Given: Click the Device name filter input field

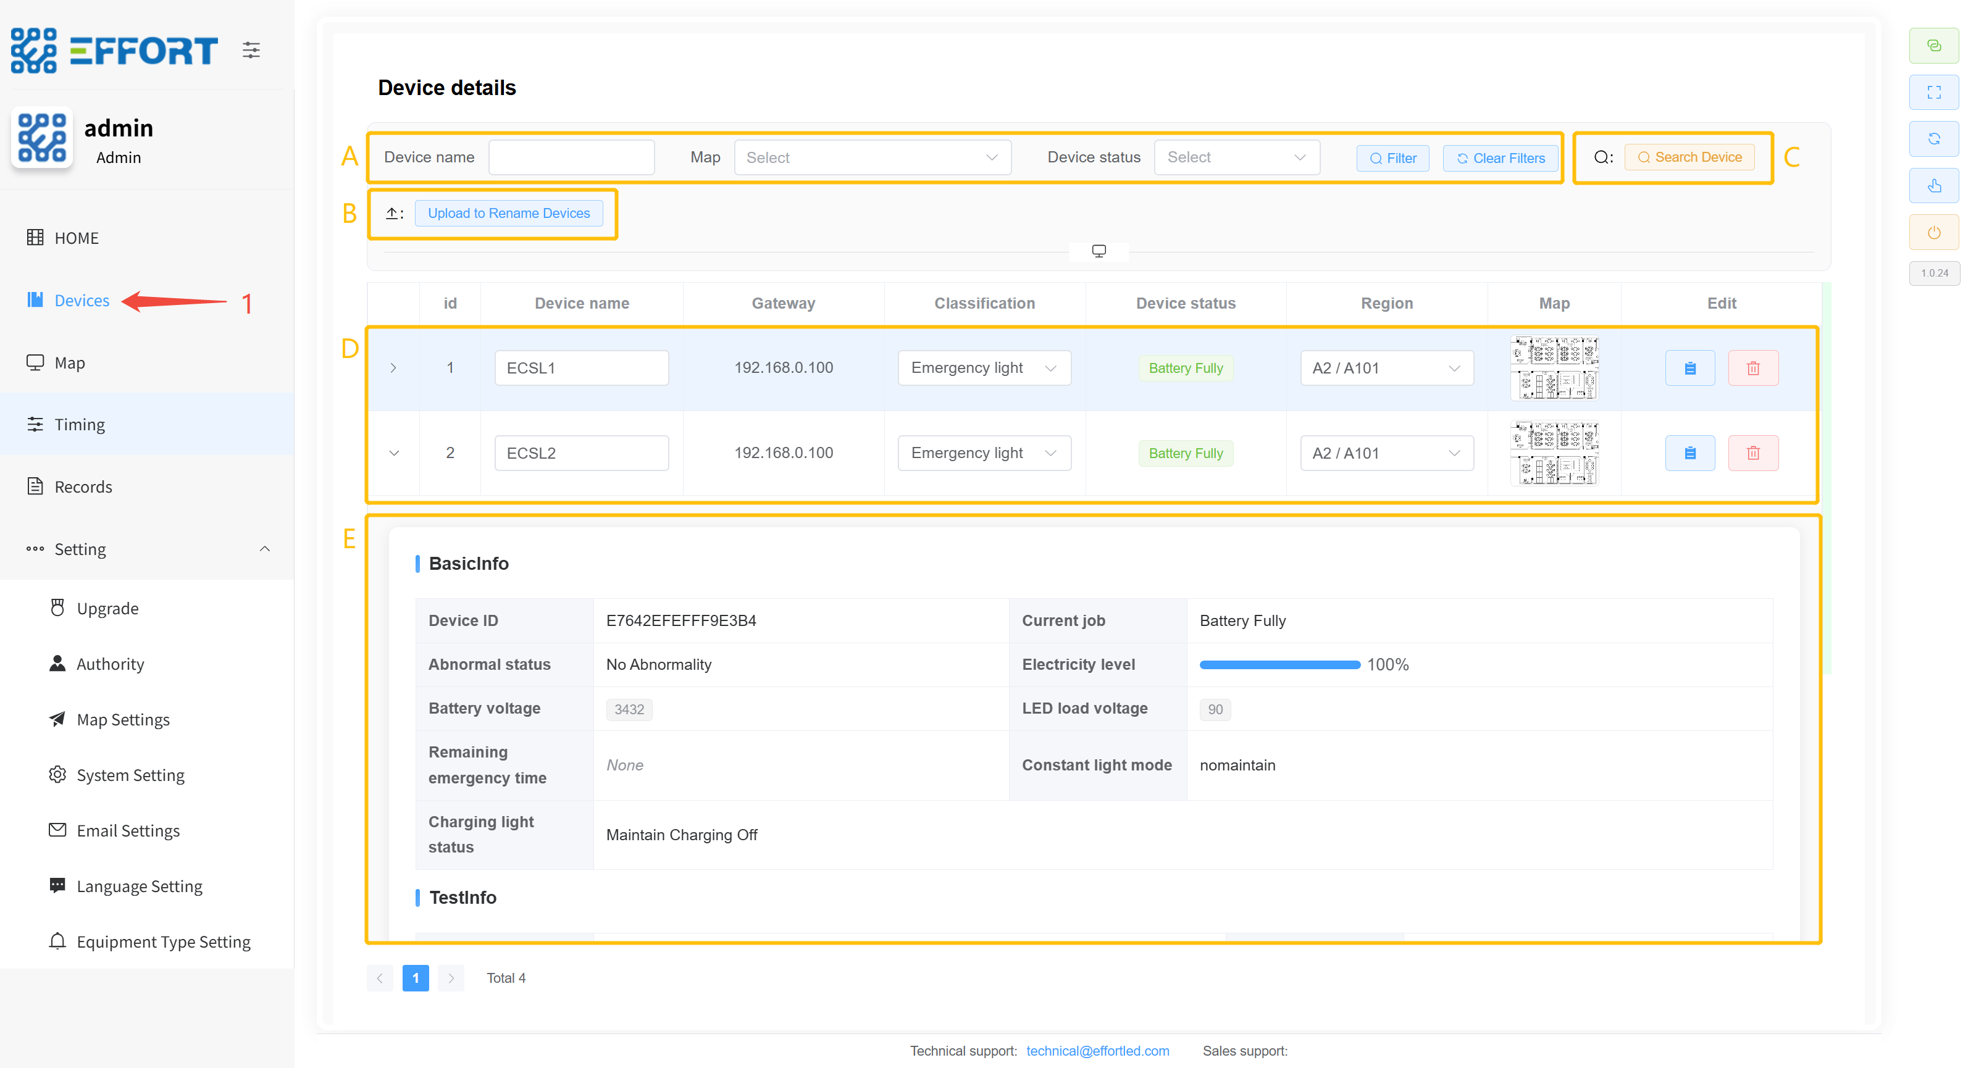Looking at the screenshot, I should point(571,157).
